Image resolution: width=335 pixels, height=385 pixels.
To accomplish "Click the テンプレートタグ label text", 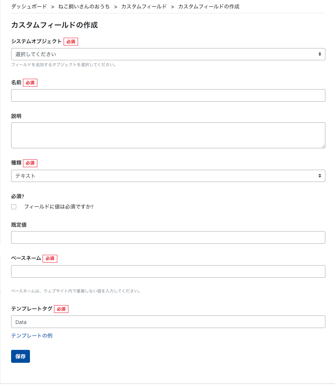I will 32,308.
